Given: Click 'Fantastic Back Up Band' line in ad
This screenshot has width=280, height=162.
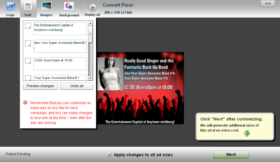Looking at the screenshot, I should (x=146, y=67).
